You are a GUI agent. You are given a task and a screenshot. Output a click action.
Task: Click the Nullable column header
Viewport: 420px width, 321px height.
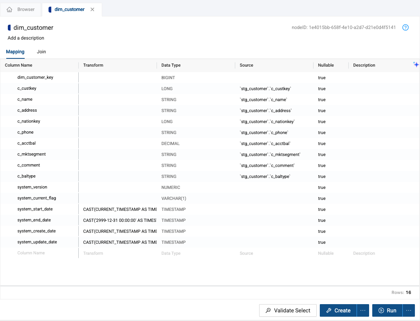coord(326,65)
